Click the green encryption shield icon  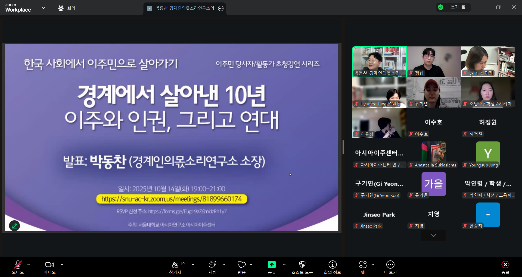440,7
